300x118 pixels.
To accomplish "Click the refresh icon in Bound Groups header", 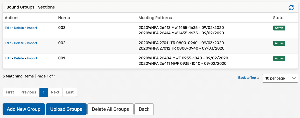I will coord(291,8).
